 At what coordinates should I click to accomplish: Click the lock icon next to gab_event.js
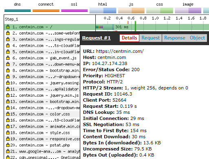click(x=8, y=58)
